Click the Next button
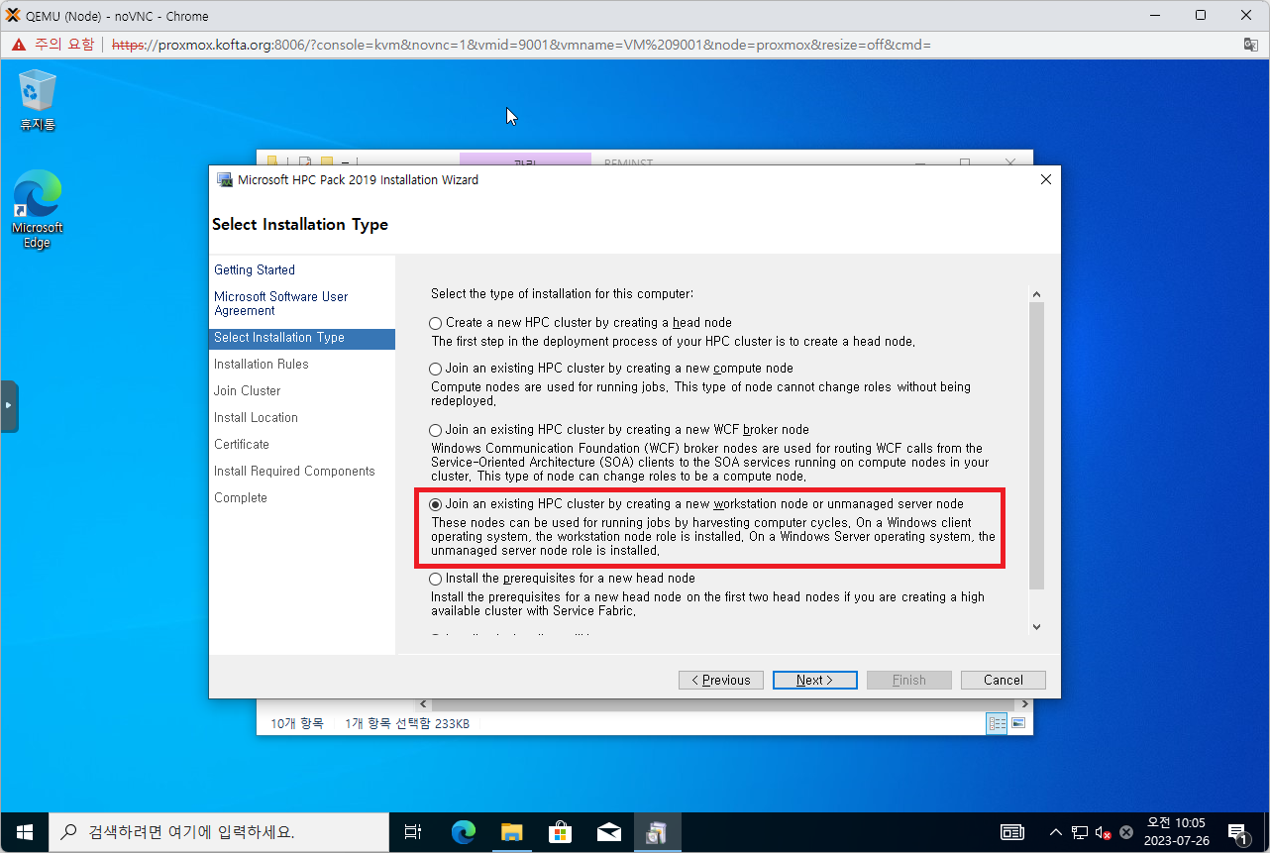This screenshot has width=1270, height=853. [x=814, y=680]
